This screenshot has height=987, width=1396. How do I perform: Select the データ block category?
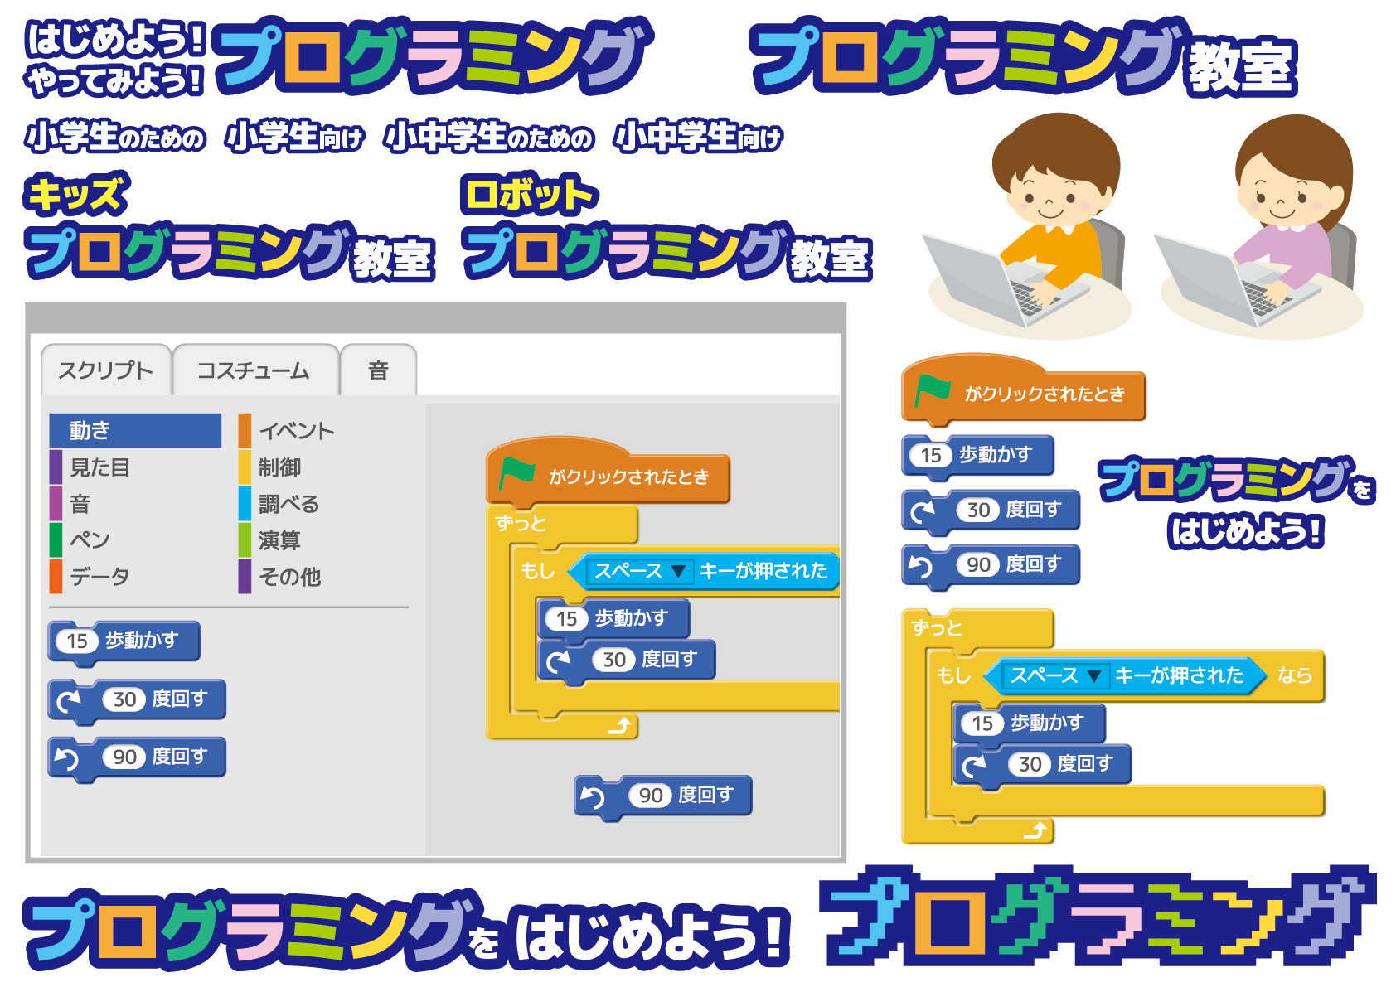point(90,577)
